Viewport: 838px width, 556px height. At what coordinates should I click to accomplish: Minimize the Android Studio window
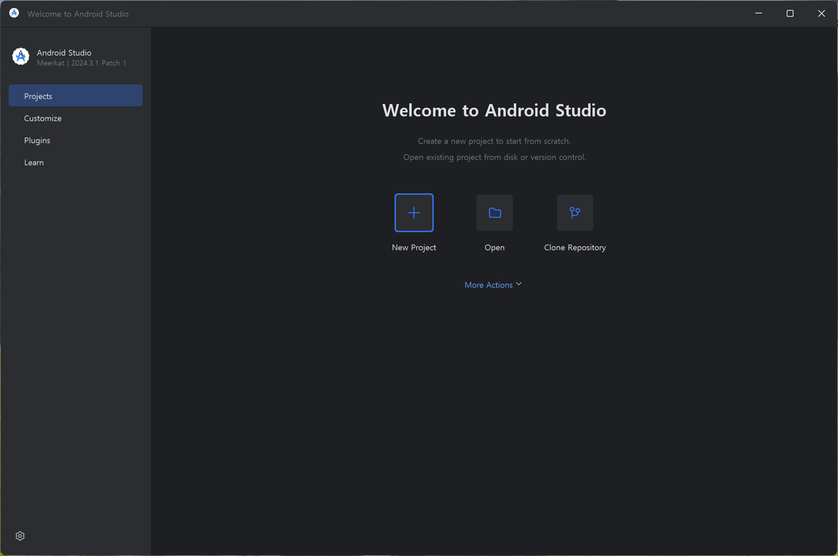pos(759,13)
